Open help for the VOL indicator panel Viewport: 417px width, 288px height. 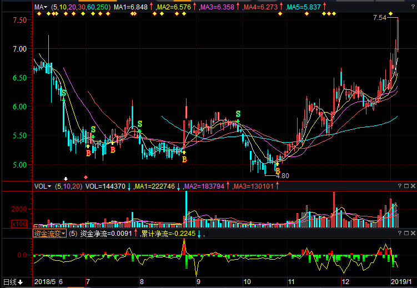tap(399, 186)
